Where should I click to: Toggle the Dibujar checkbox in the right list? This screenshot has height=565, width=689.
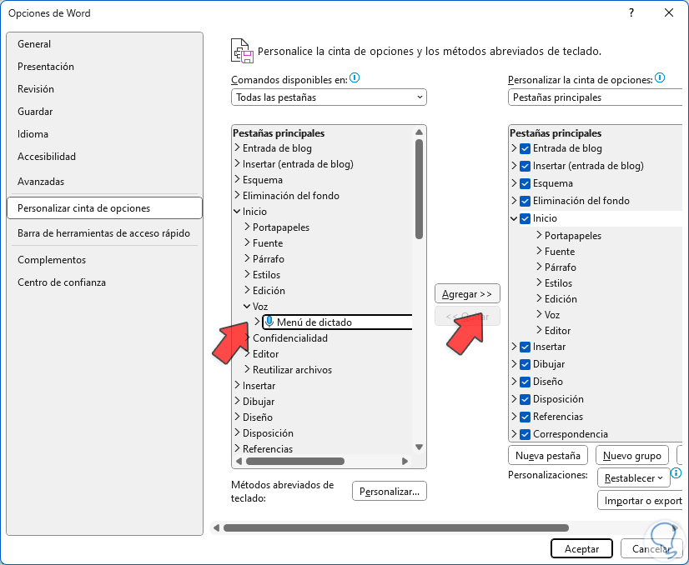click(525, 364)
